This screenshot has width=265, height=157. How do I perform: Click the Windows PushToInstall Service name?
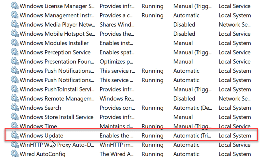(57, 89)
